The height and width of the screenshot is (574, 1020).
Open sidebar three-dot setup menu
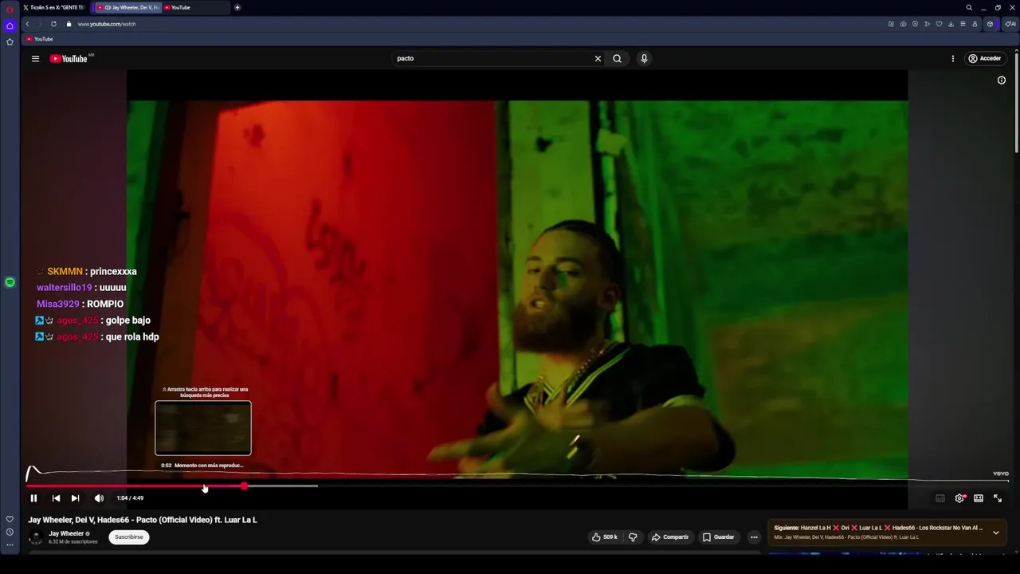pos(10,545)
